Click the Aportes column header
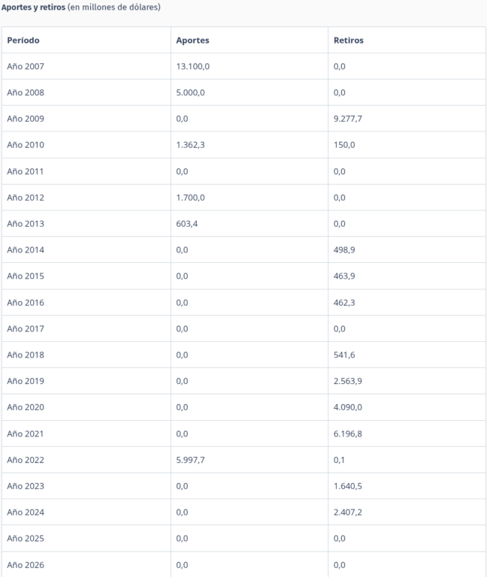 tap(192, 40)
